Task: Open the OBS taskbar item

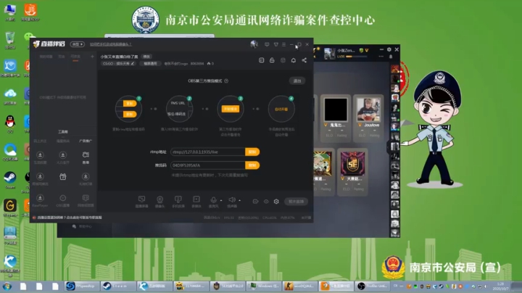Action: coord(373,286)
